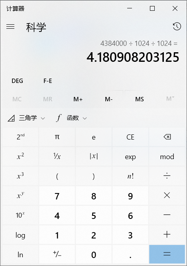This screenshot has width=187, height=266.
Task: Click the absolute value |x| key
Action: click(x=94, y=156)
